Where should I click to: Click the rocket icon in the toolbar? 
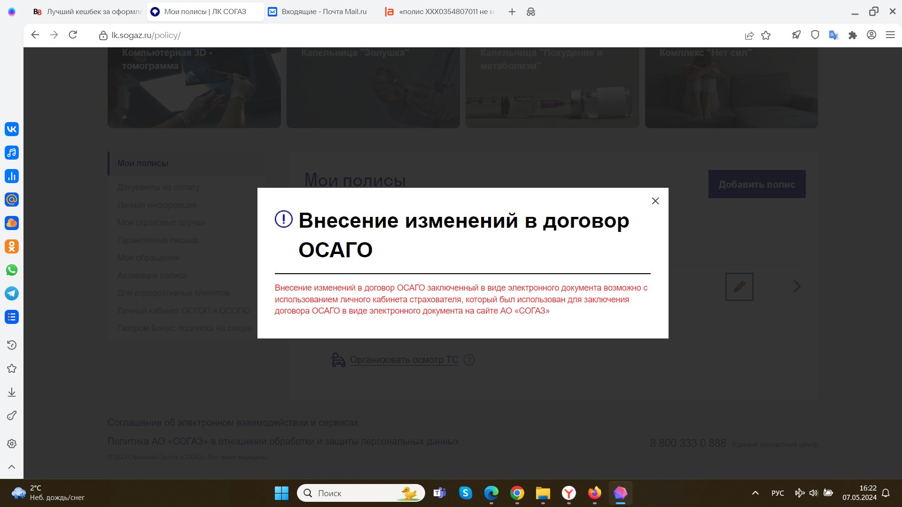click(796, 35)
